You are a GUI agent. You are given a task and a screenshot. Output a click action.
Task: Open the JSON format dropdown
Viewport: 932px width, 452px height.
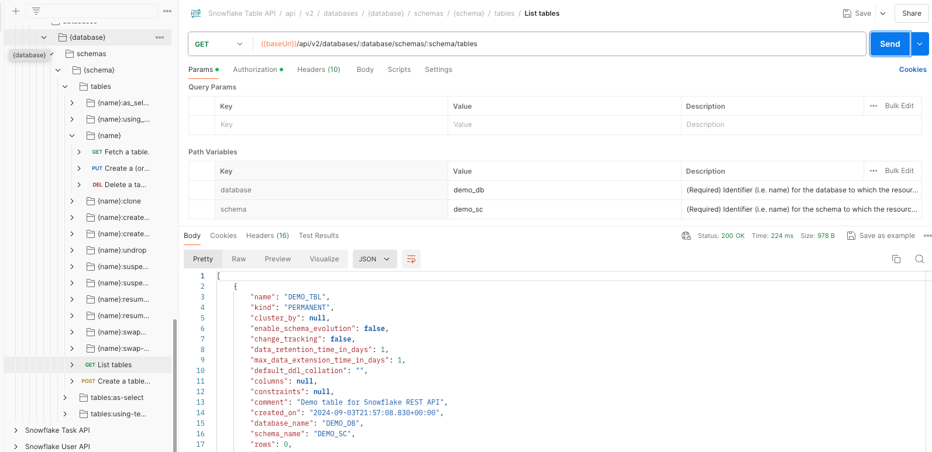coord(374,259)
